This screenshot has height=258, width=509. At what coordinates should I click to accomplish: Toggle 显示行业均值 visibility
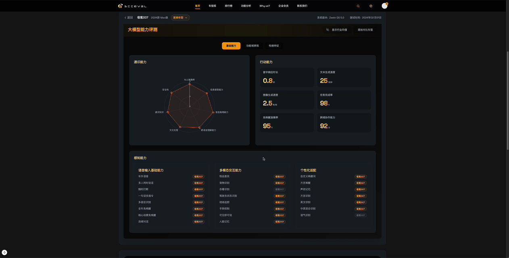tap(336, 30)
